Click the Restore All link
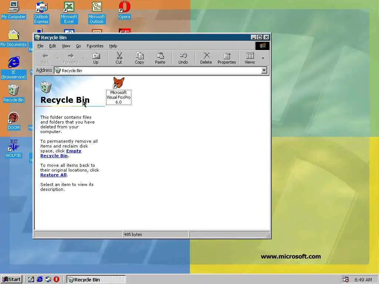 (x=53, y=175)
